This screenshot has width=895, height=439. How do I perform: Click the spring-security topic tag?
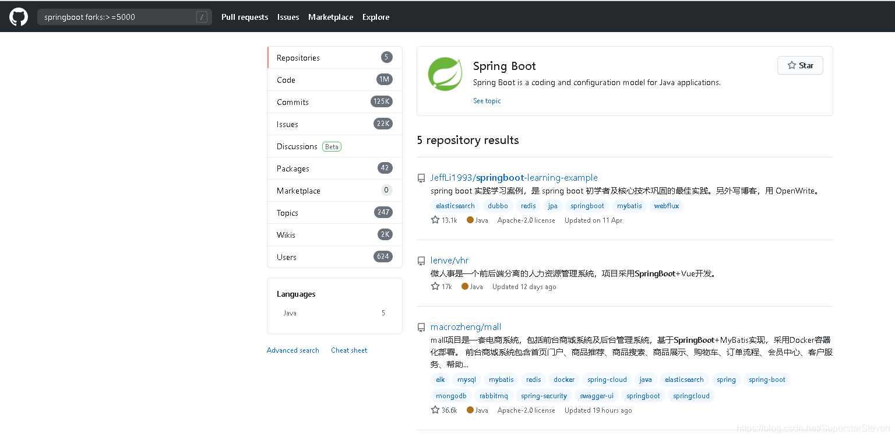tap(544, 396)
